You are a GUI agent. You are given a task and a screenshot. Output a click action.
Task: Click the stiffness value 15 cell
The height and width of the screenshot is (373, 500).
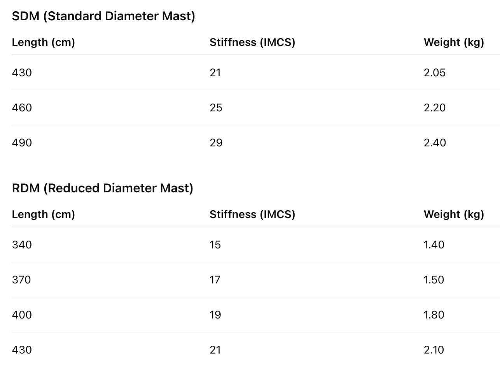click(x=215, y=245)
